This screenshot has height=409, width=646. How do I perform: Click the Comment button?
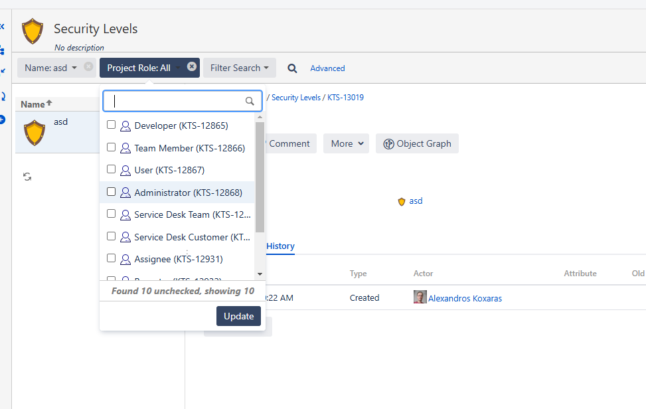click(289, 143)
